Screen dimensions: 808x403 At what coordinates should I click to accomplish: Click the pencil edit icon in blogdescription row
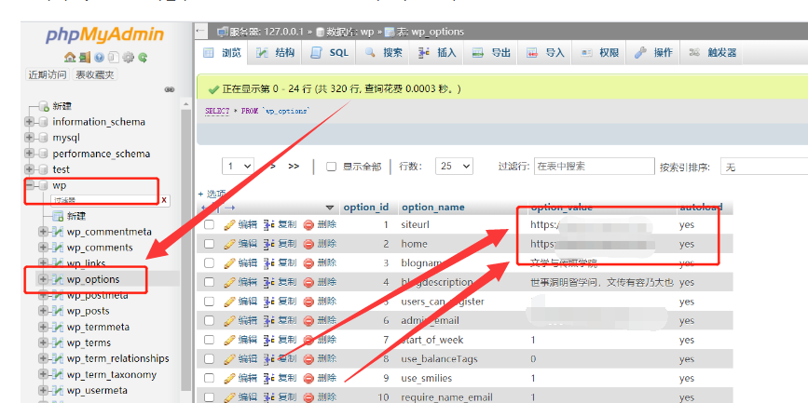coord(229,282)
